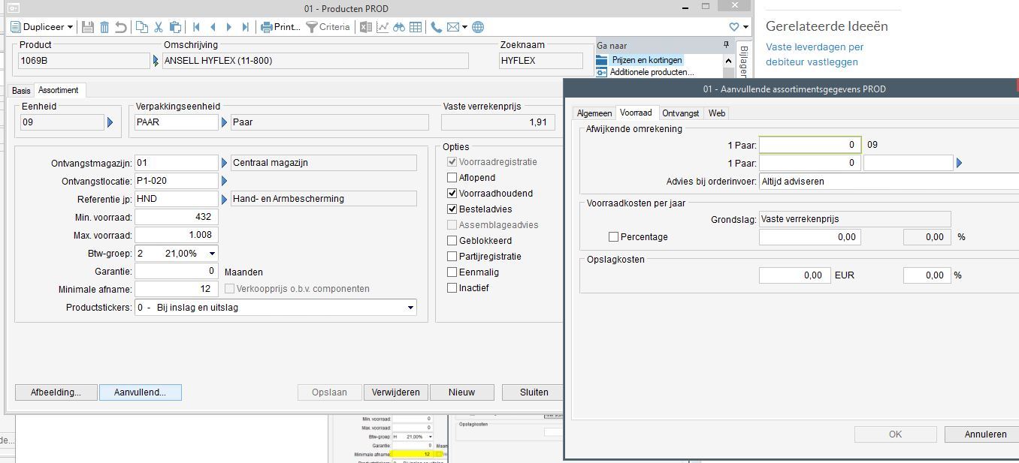
Task: Open the Vaste leverdagen per debiteur vastleggen link
Action: point(815,55)
